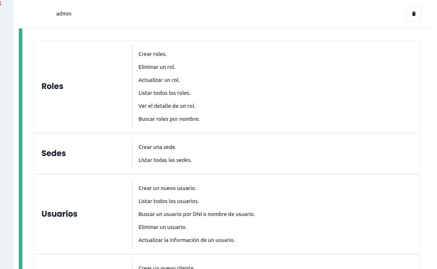This screenshot has height=269, width=437.
Task: Click the Usuarios section heading
Action: click(x=60, y=214)
